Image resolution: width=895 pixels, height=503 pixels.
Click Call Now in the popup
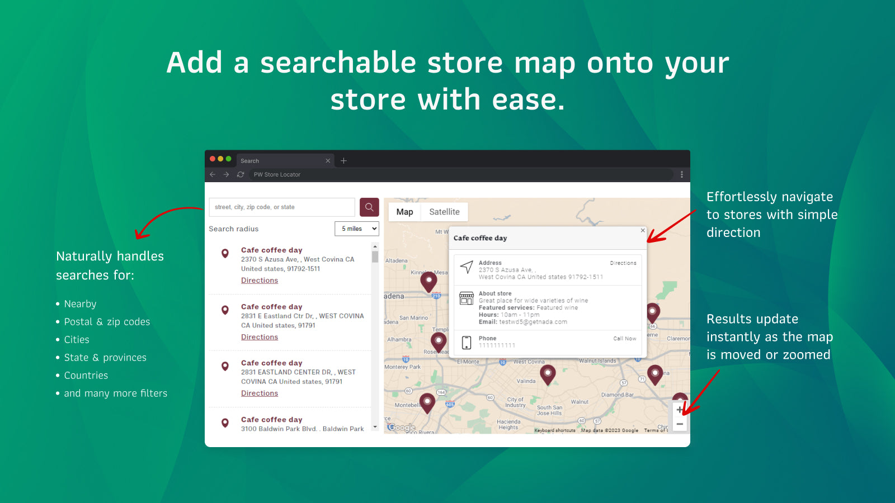[624, 338]
